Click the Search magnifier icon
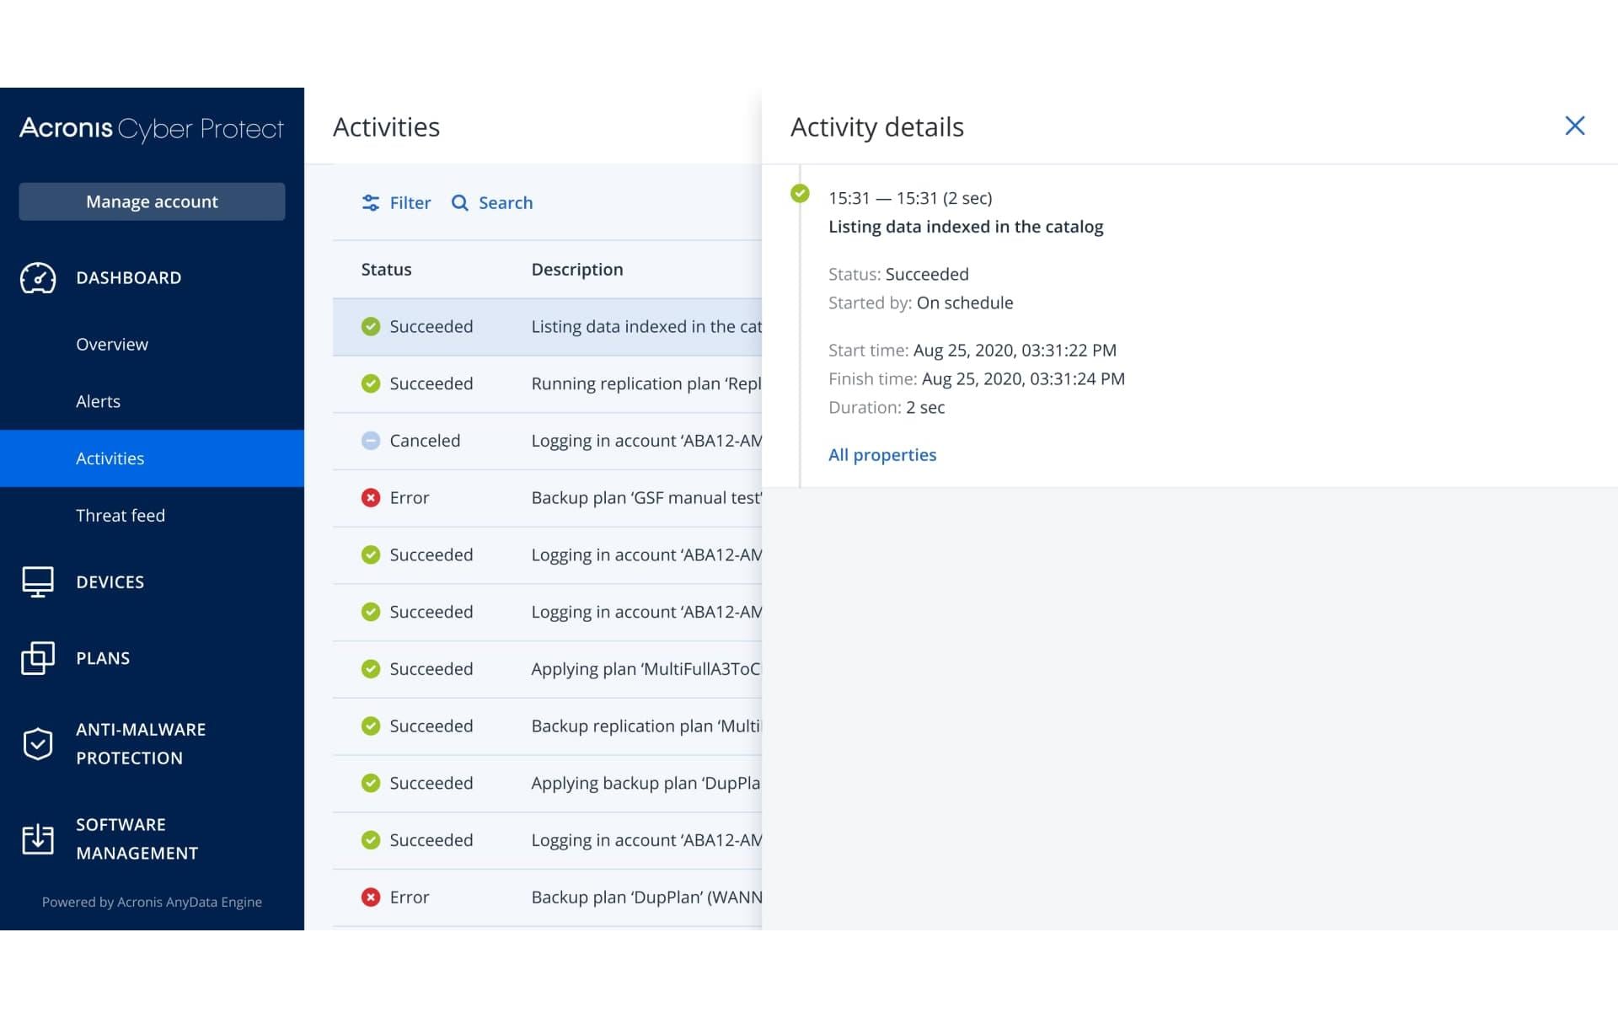The image size is (1618, 1018). click(x=459, y=203)
